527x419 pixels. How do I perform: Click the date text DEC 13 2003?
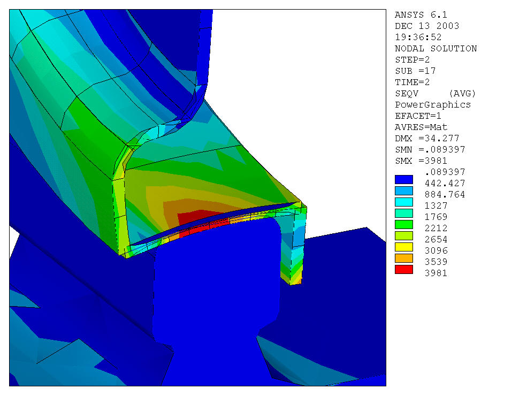[427, 26]
